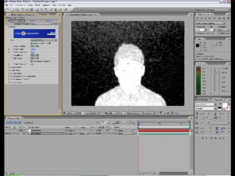This screenshot has width=235, height=176.
Task: Go to first frame in Time Controls
Action: (x=198, y=18)
